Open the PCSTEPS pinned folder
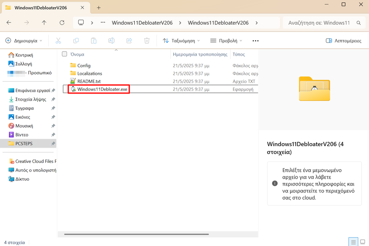The width and height of the screenshot is (369, 246). 28,144
